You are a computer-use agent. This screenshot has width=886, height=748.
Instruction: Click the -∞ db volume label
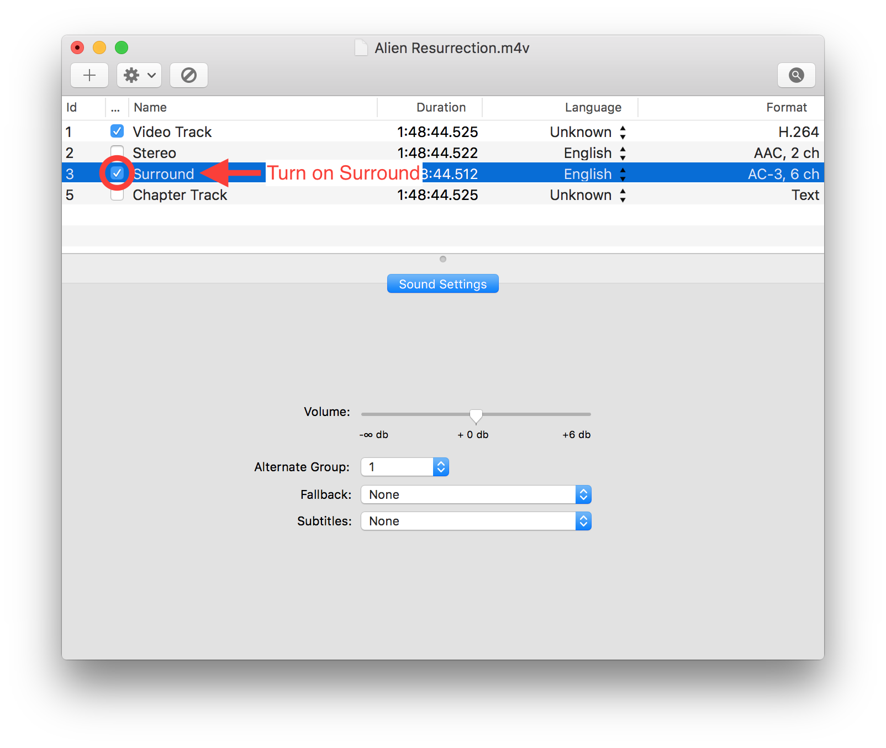tap(374, 435)
